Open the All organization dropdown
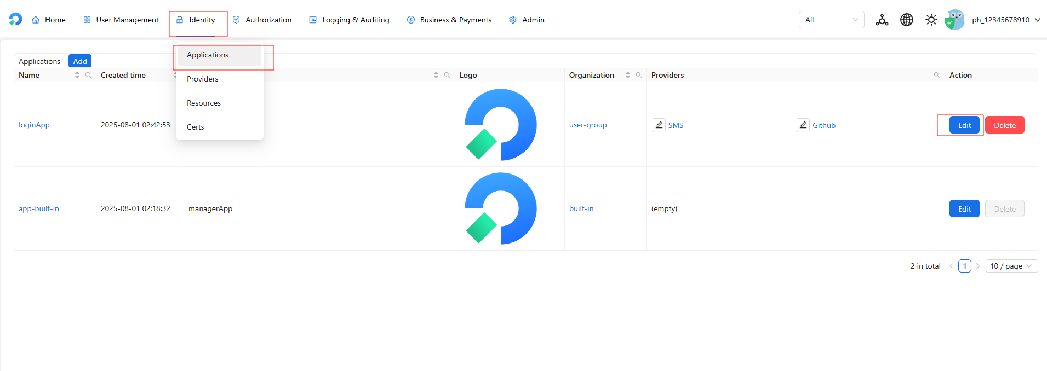Image resolution: width=1047 pixels, height=371 pixels. pyautogui.click(x=831, y=20)
